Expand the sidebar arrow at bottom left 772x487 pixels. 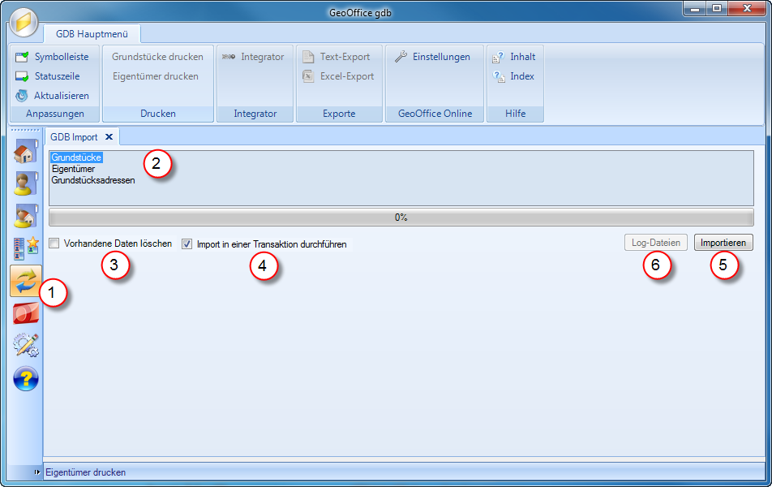(36, 472)
